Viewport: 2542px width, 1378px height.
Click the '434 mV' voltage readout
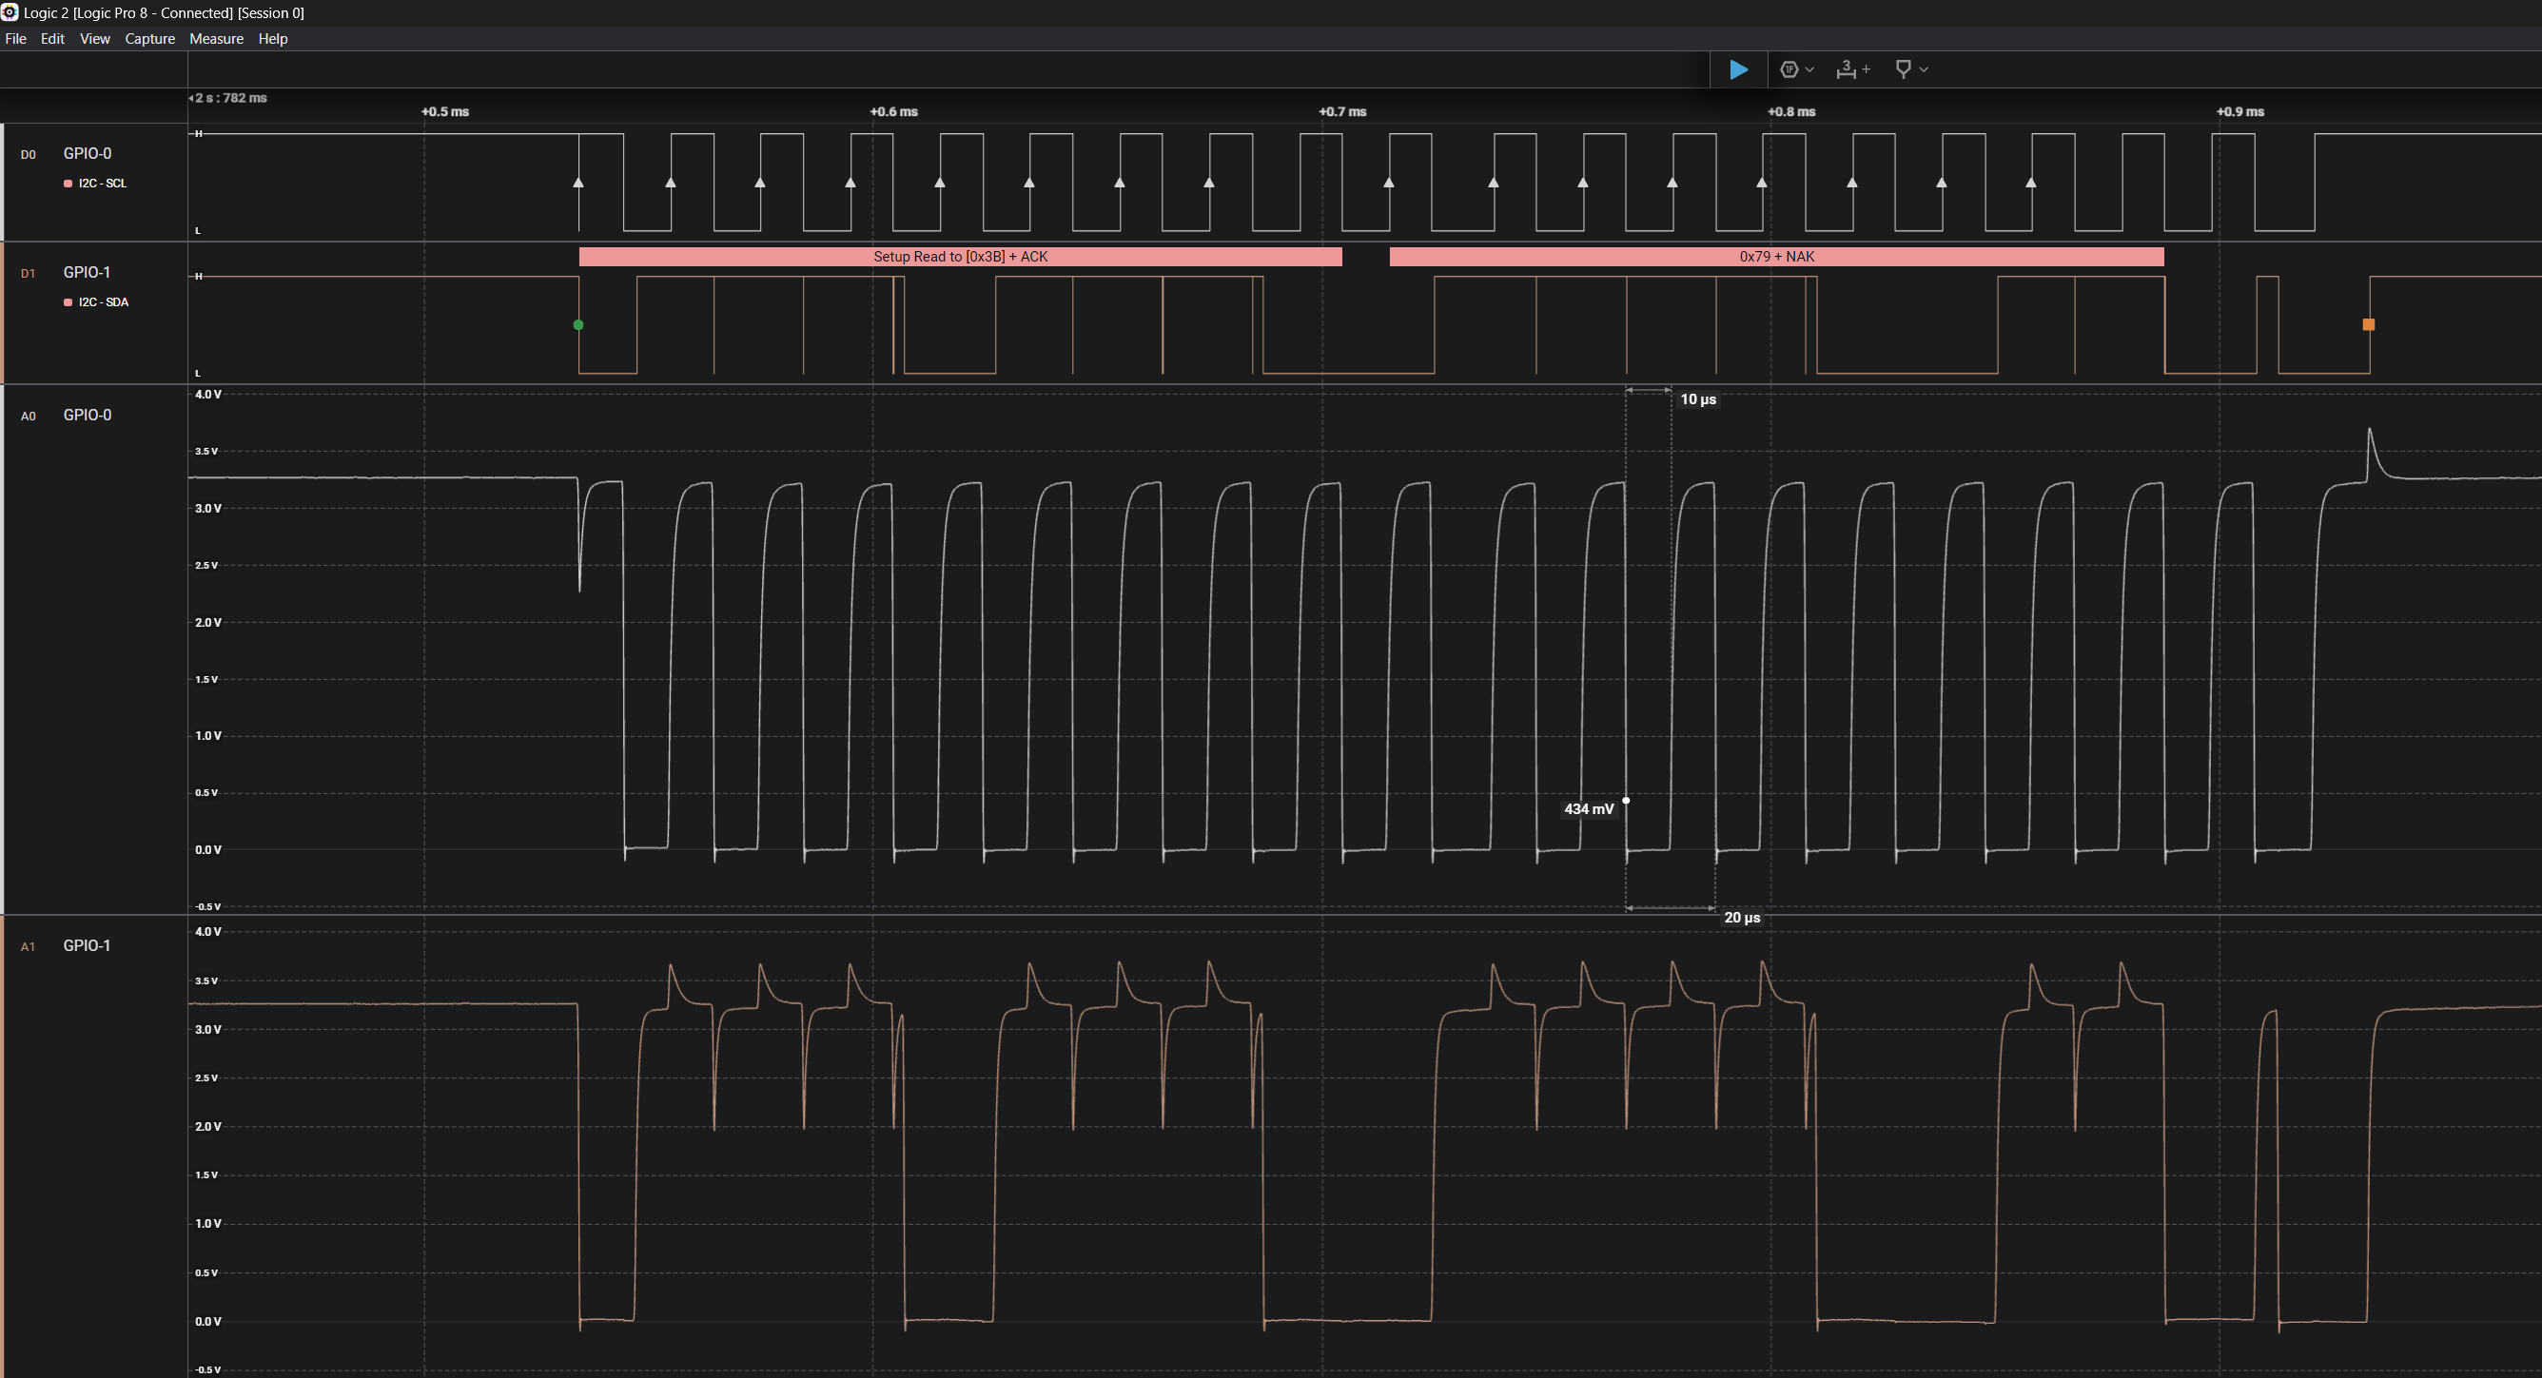pyautogui.click(x=1589, y=809)
